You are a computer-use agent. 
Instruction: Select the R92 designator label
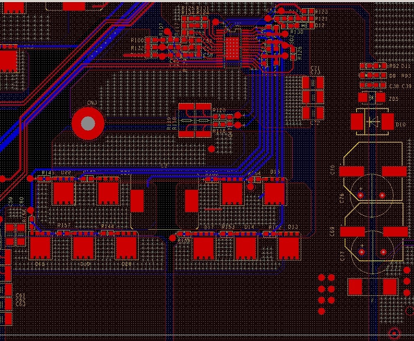point(393,66)
